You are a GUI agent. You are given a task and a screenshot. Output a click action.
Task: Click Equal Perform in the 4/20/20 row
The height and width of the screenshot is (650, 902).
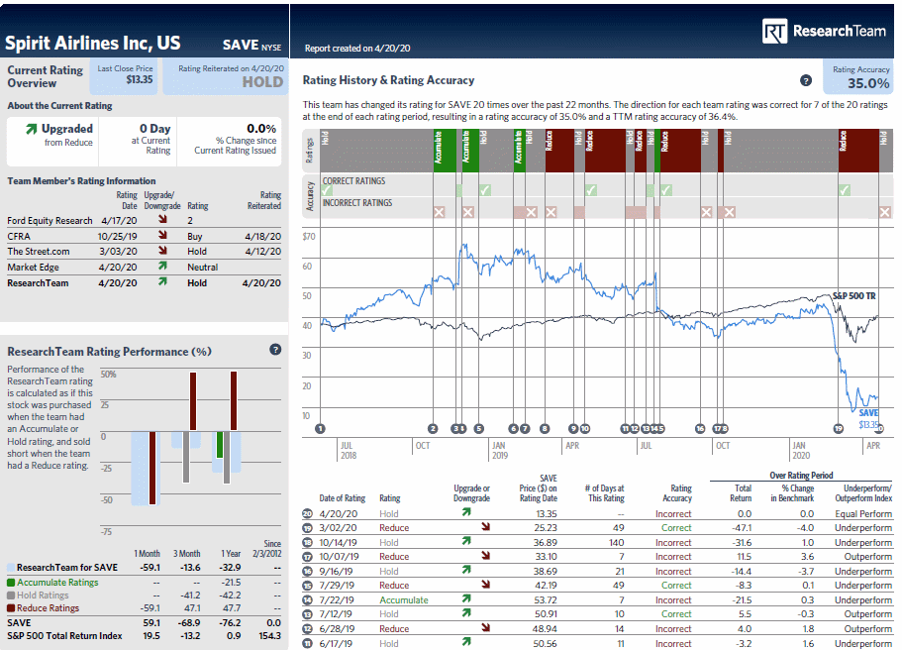point(863,513)
